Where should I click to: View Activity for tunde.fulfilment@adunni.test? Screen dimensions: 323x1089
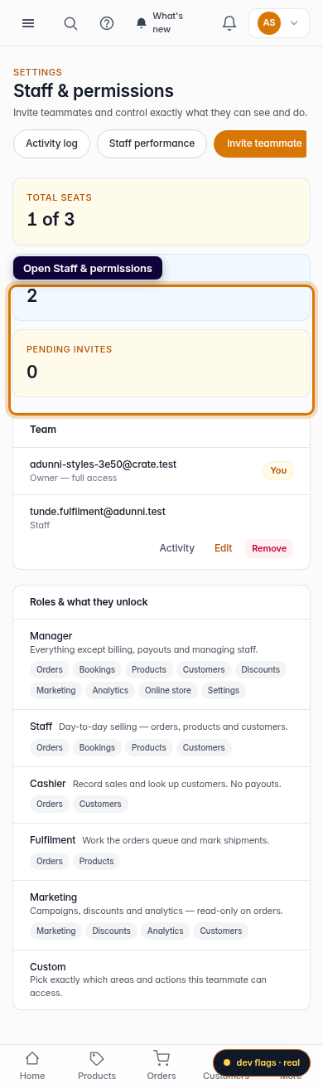(x=176, y=548)
